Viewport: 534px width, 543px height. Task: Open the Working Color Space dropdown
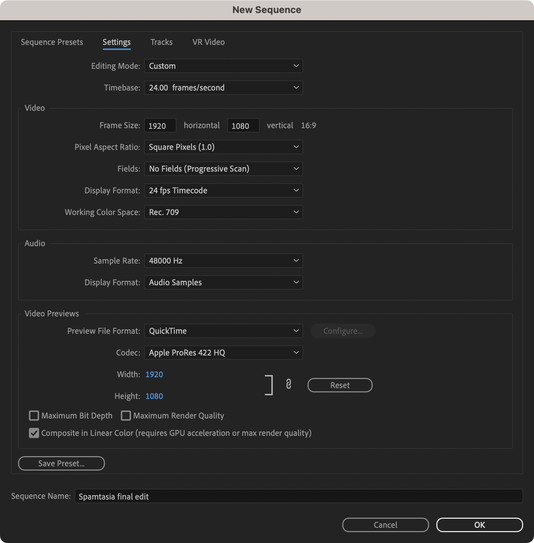pyautogui.click(x=224, y=212)
